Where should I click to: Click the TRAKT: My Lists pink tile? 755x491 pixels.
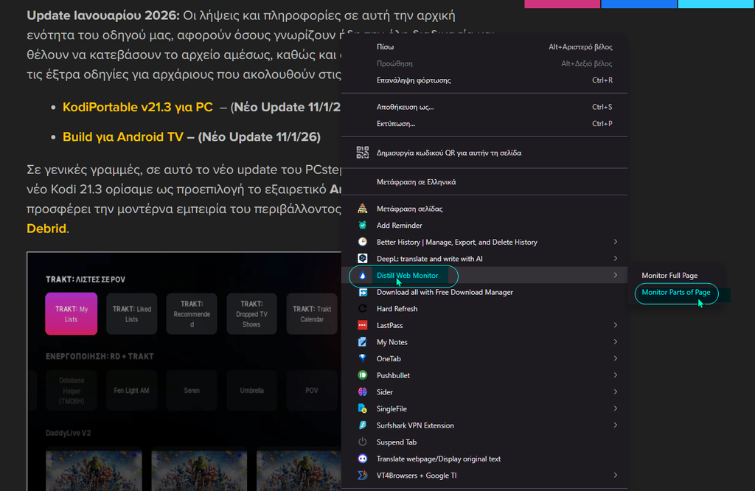tap(72, 314)
